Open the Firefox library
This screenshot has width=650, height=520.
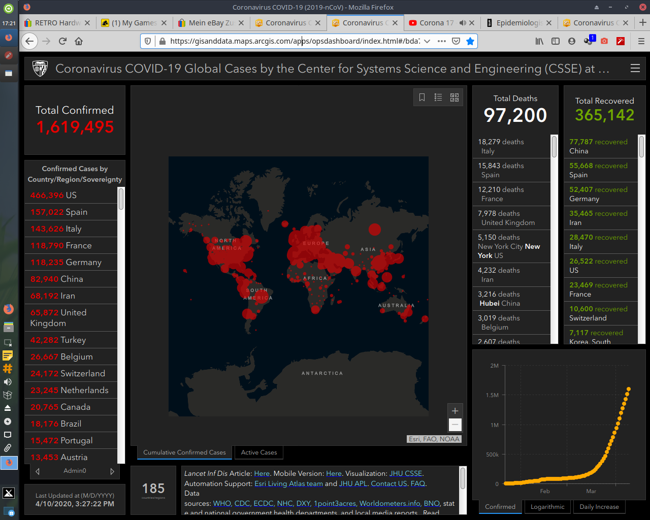click(x=539, y=41)
